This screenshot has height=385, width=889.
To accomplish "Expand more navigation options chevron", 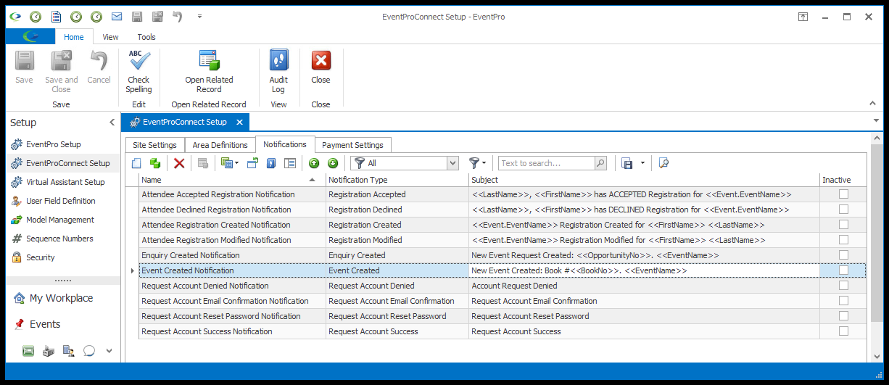I will [x=109, y=351].
